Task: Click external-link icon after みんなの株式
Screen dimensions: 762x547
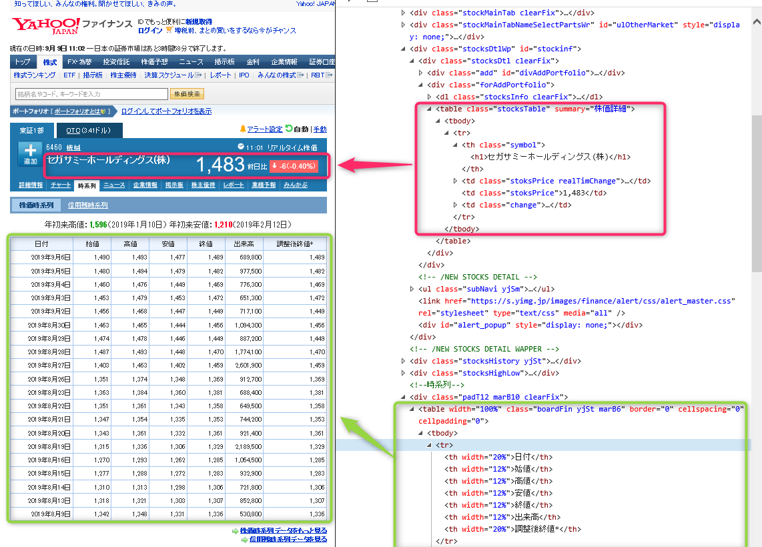Action: pyautogui.click(x=300, y=75)
